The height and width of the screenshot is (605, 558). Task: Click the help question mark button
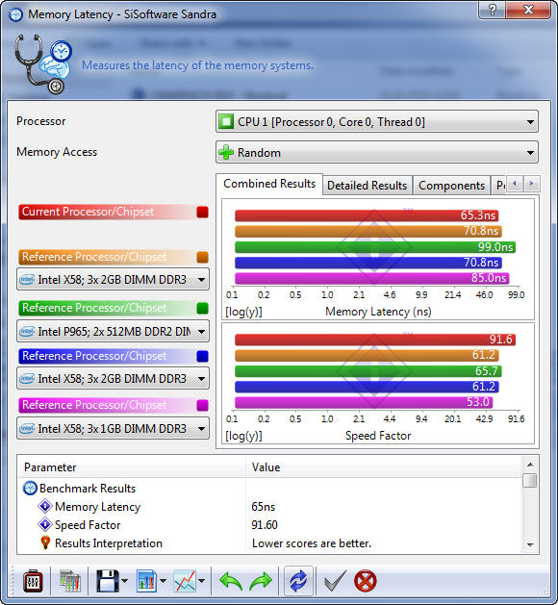pyautogui.click(x=492, y=10)
